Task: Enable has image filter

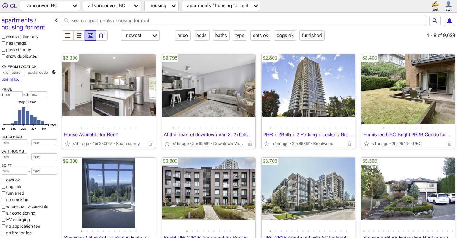Action: click(x=4, y=43)
